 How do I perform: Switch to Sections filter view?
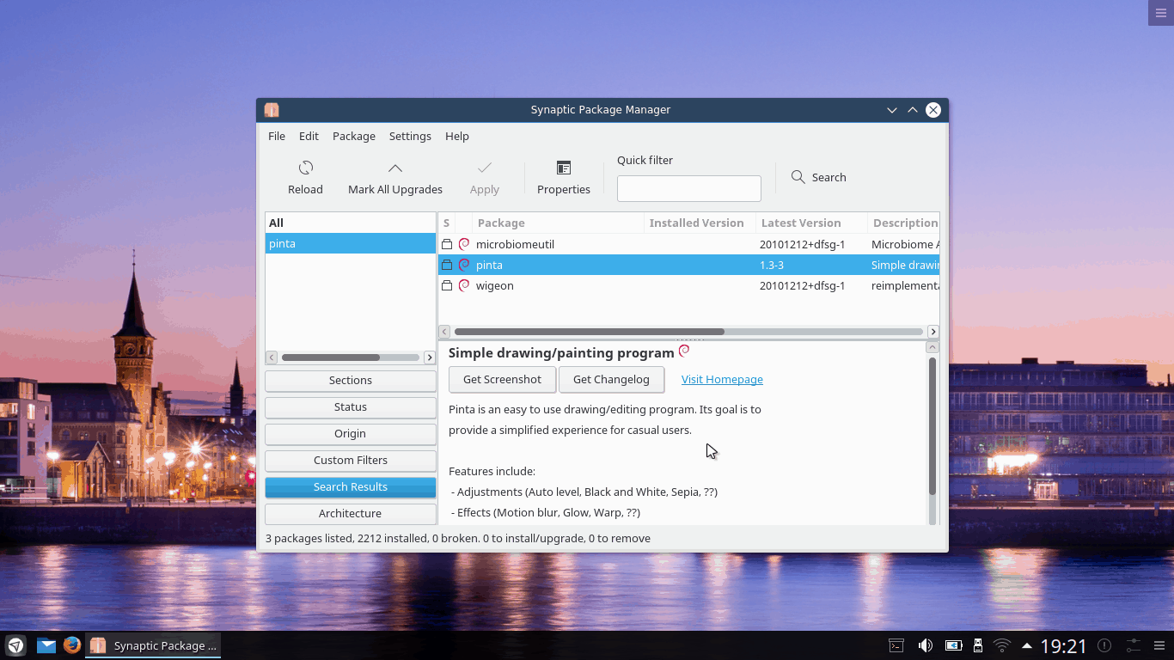pos(351,380)
